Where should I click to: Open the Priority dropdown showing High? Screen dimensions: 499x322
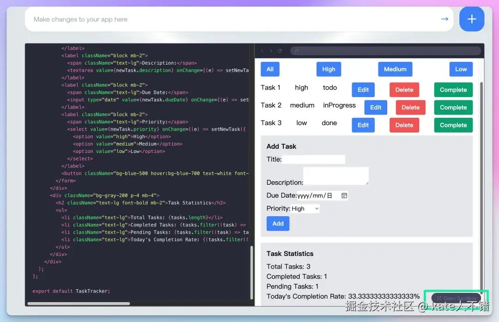click(305, 208)
